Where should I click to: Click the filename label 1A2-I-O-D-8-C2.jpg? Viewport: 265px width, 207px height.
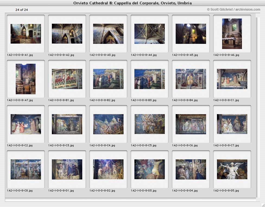click(x=20, y=145)
